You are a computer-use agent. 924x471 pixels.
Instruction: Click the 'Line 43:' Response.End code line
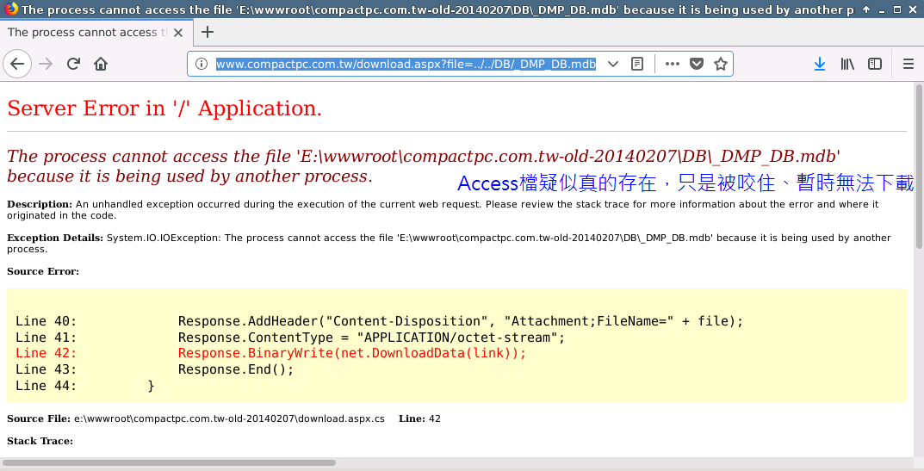tap(154, 369)
